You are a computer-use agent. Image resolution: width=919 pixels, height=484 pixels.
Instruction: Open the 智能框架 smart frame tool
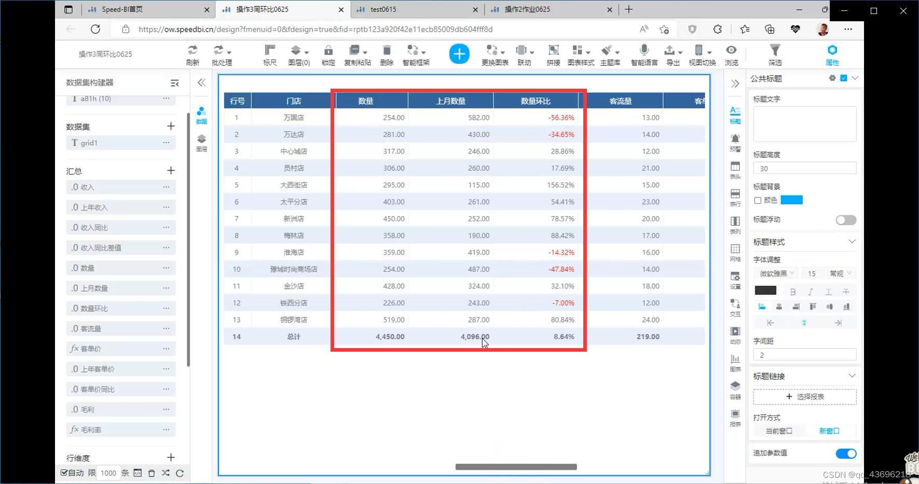coord(416,54)
